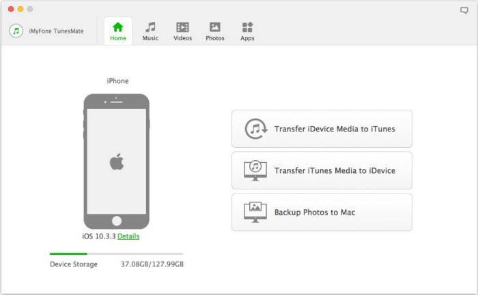Close the window with red button

11,9
